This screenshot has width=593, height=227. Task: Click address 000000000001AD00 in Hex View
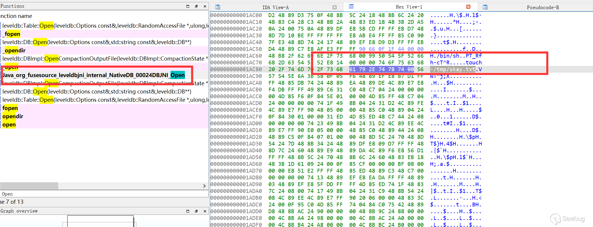[236, 123]
